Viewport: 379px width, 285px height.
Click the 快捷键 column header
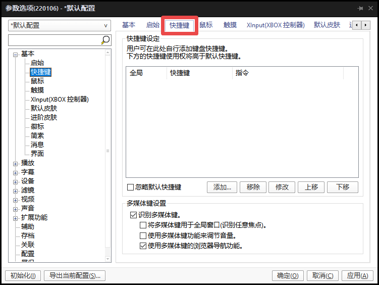pos(199,73)
